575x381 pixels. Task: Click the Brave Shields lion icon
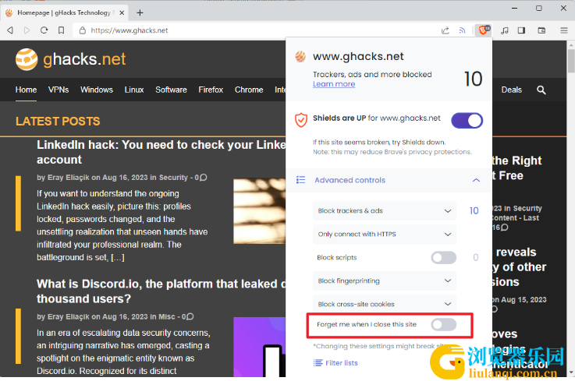[x=483, y=30]
